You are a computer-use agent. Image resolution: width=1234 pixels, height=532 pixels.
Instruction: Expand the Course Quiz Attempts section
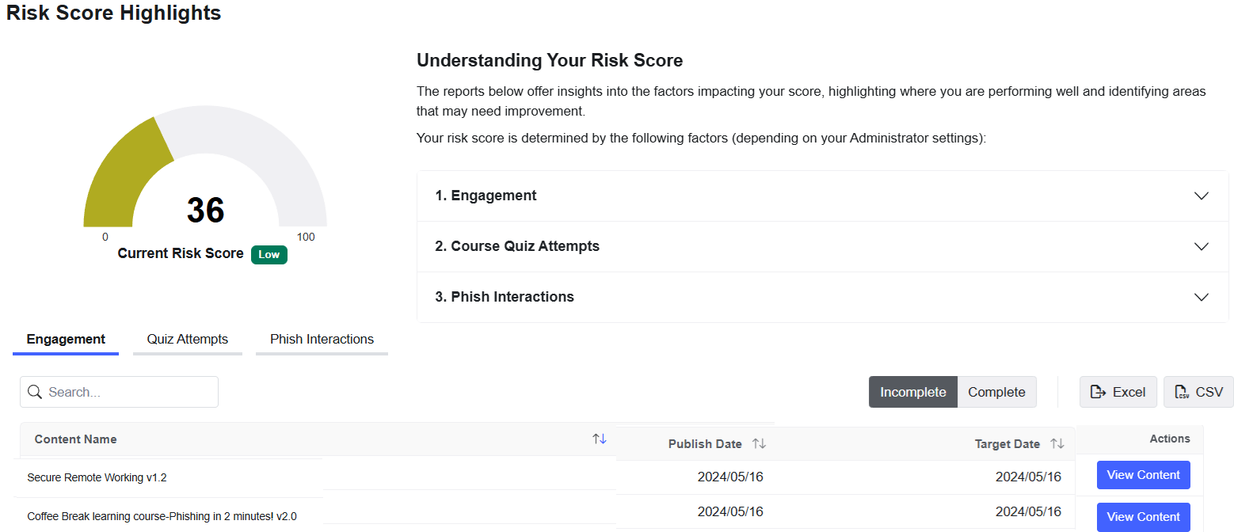click(x=1202, y=246)
